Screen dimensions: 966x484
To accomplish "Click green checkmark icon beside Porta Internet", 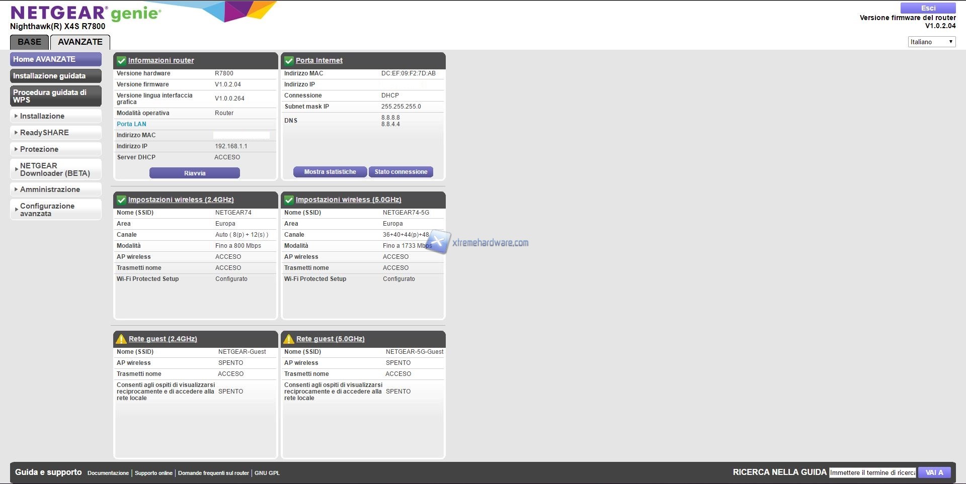I will 289,61.
